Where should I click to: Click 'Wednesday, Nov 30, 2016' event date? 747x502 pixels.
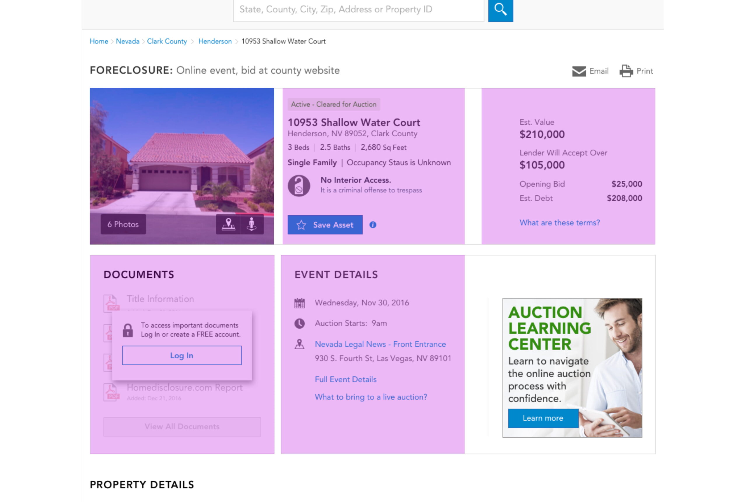pyautogui.click(x=362, y=303)
